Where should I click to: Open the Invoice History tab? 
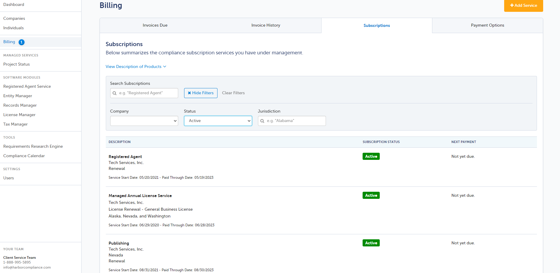(x=266, y=25)
